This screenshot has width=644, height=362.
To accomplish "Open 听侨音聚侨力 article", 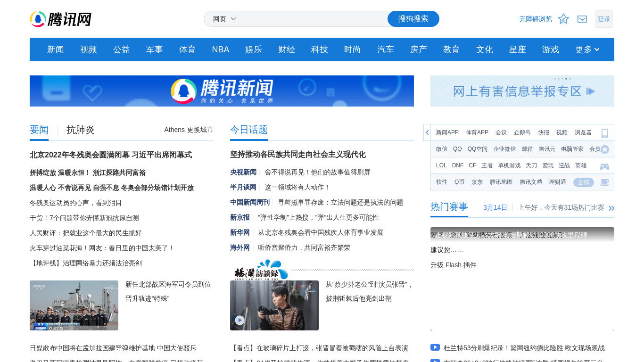I will tap(304, 248).
